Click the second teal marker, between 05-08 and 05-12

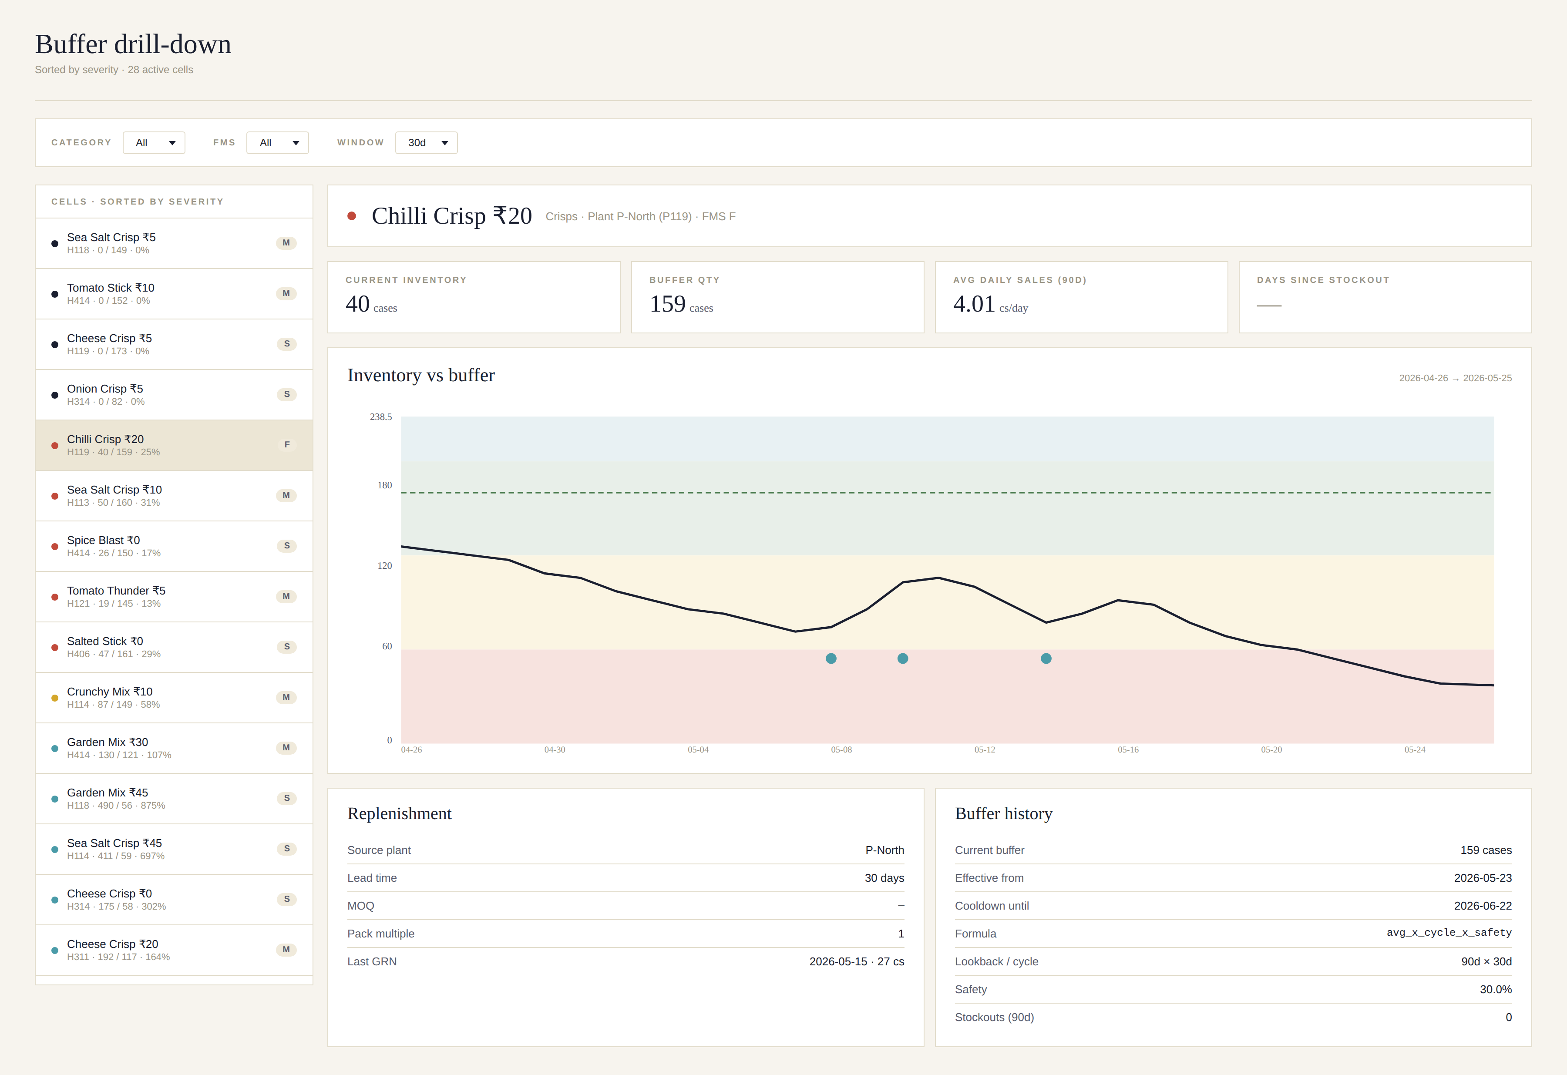pos(903,658)
